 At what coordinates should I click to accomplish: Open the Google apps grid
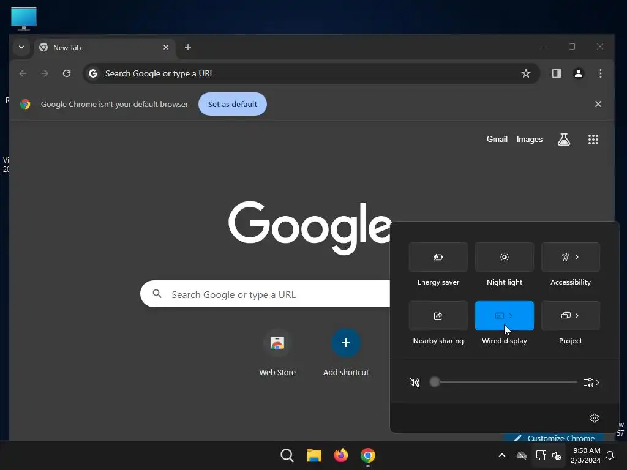point(593,140)
